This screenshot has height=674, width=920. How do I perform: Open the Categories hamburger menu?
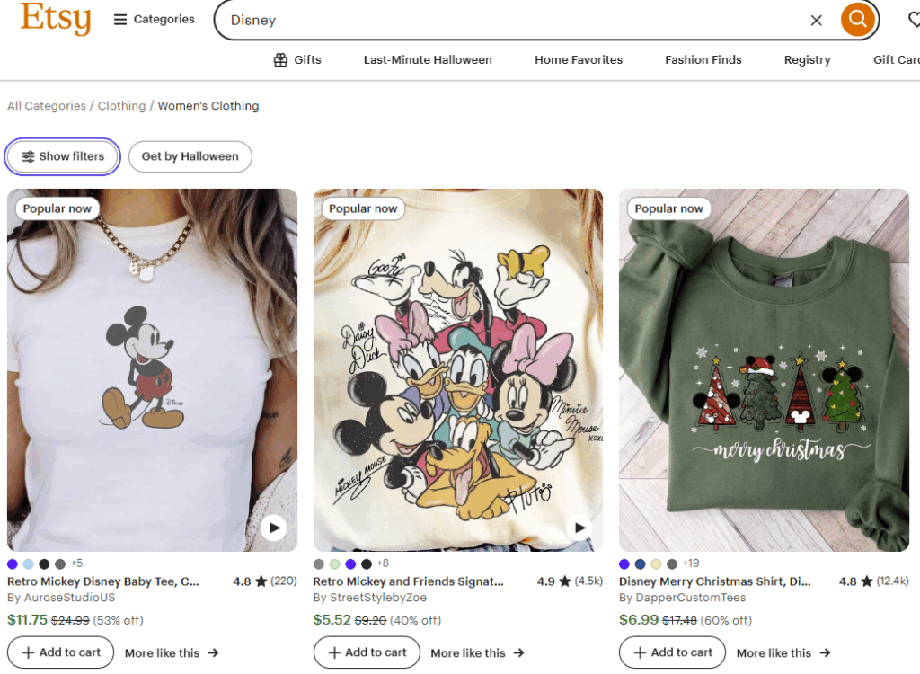coord(155,19)
